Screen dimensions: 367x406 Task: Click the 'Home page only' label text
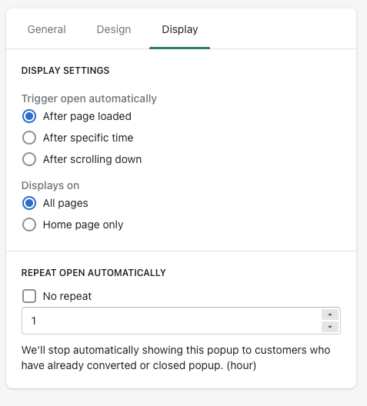[83, 225]
